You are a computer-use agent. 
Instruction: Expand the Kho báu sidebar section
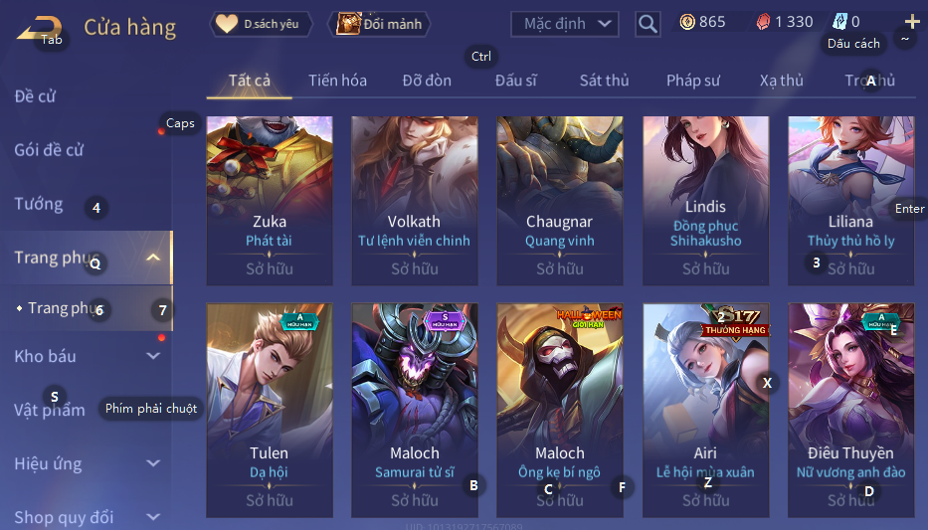coord(153,356)
